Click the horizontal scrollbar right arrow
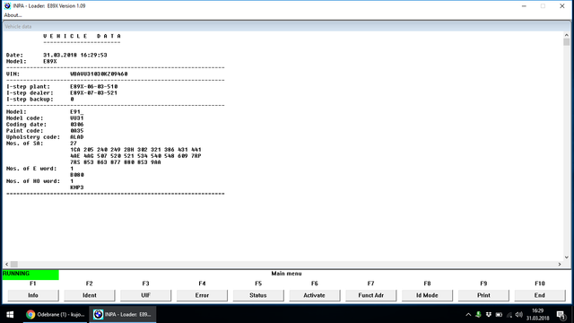 [560, 264]
